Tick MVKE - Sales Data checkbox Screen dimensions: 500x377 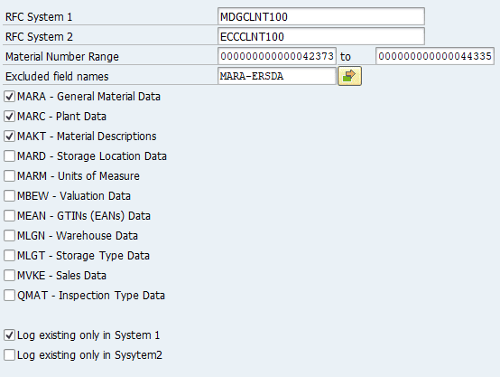click(10, 276)
